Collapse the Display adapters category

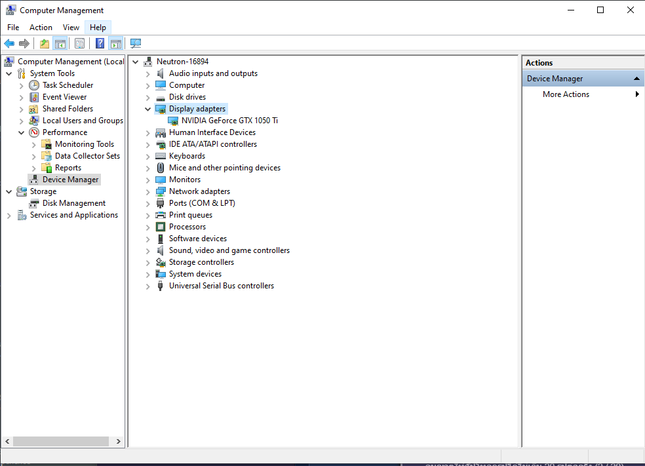[x=147, y=109]
